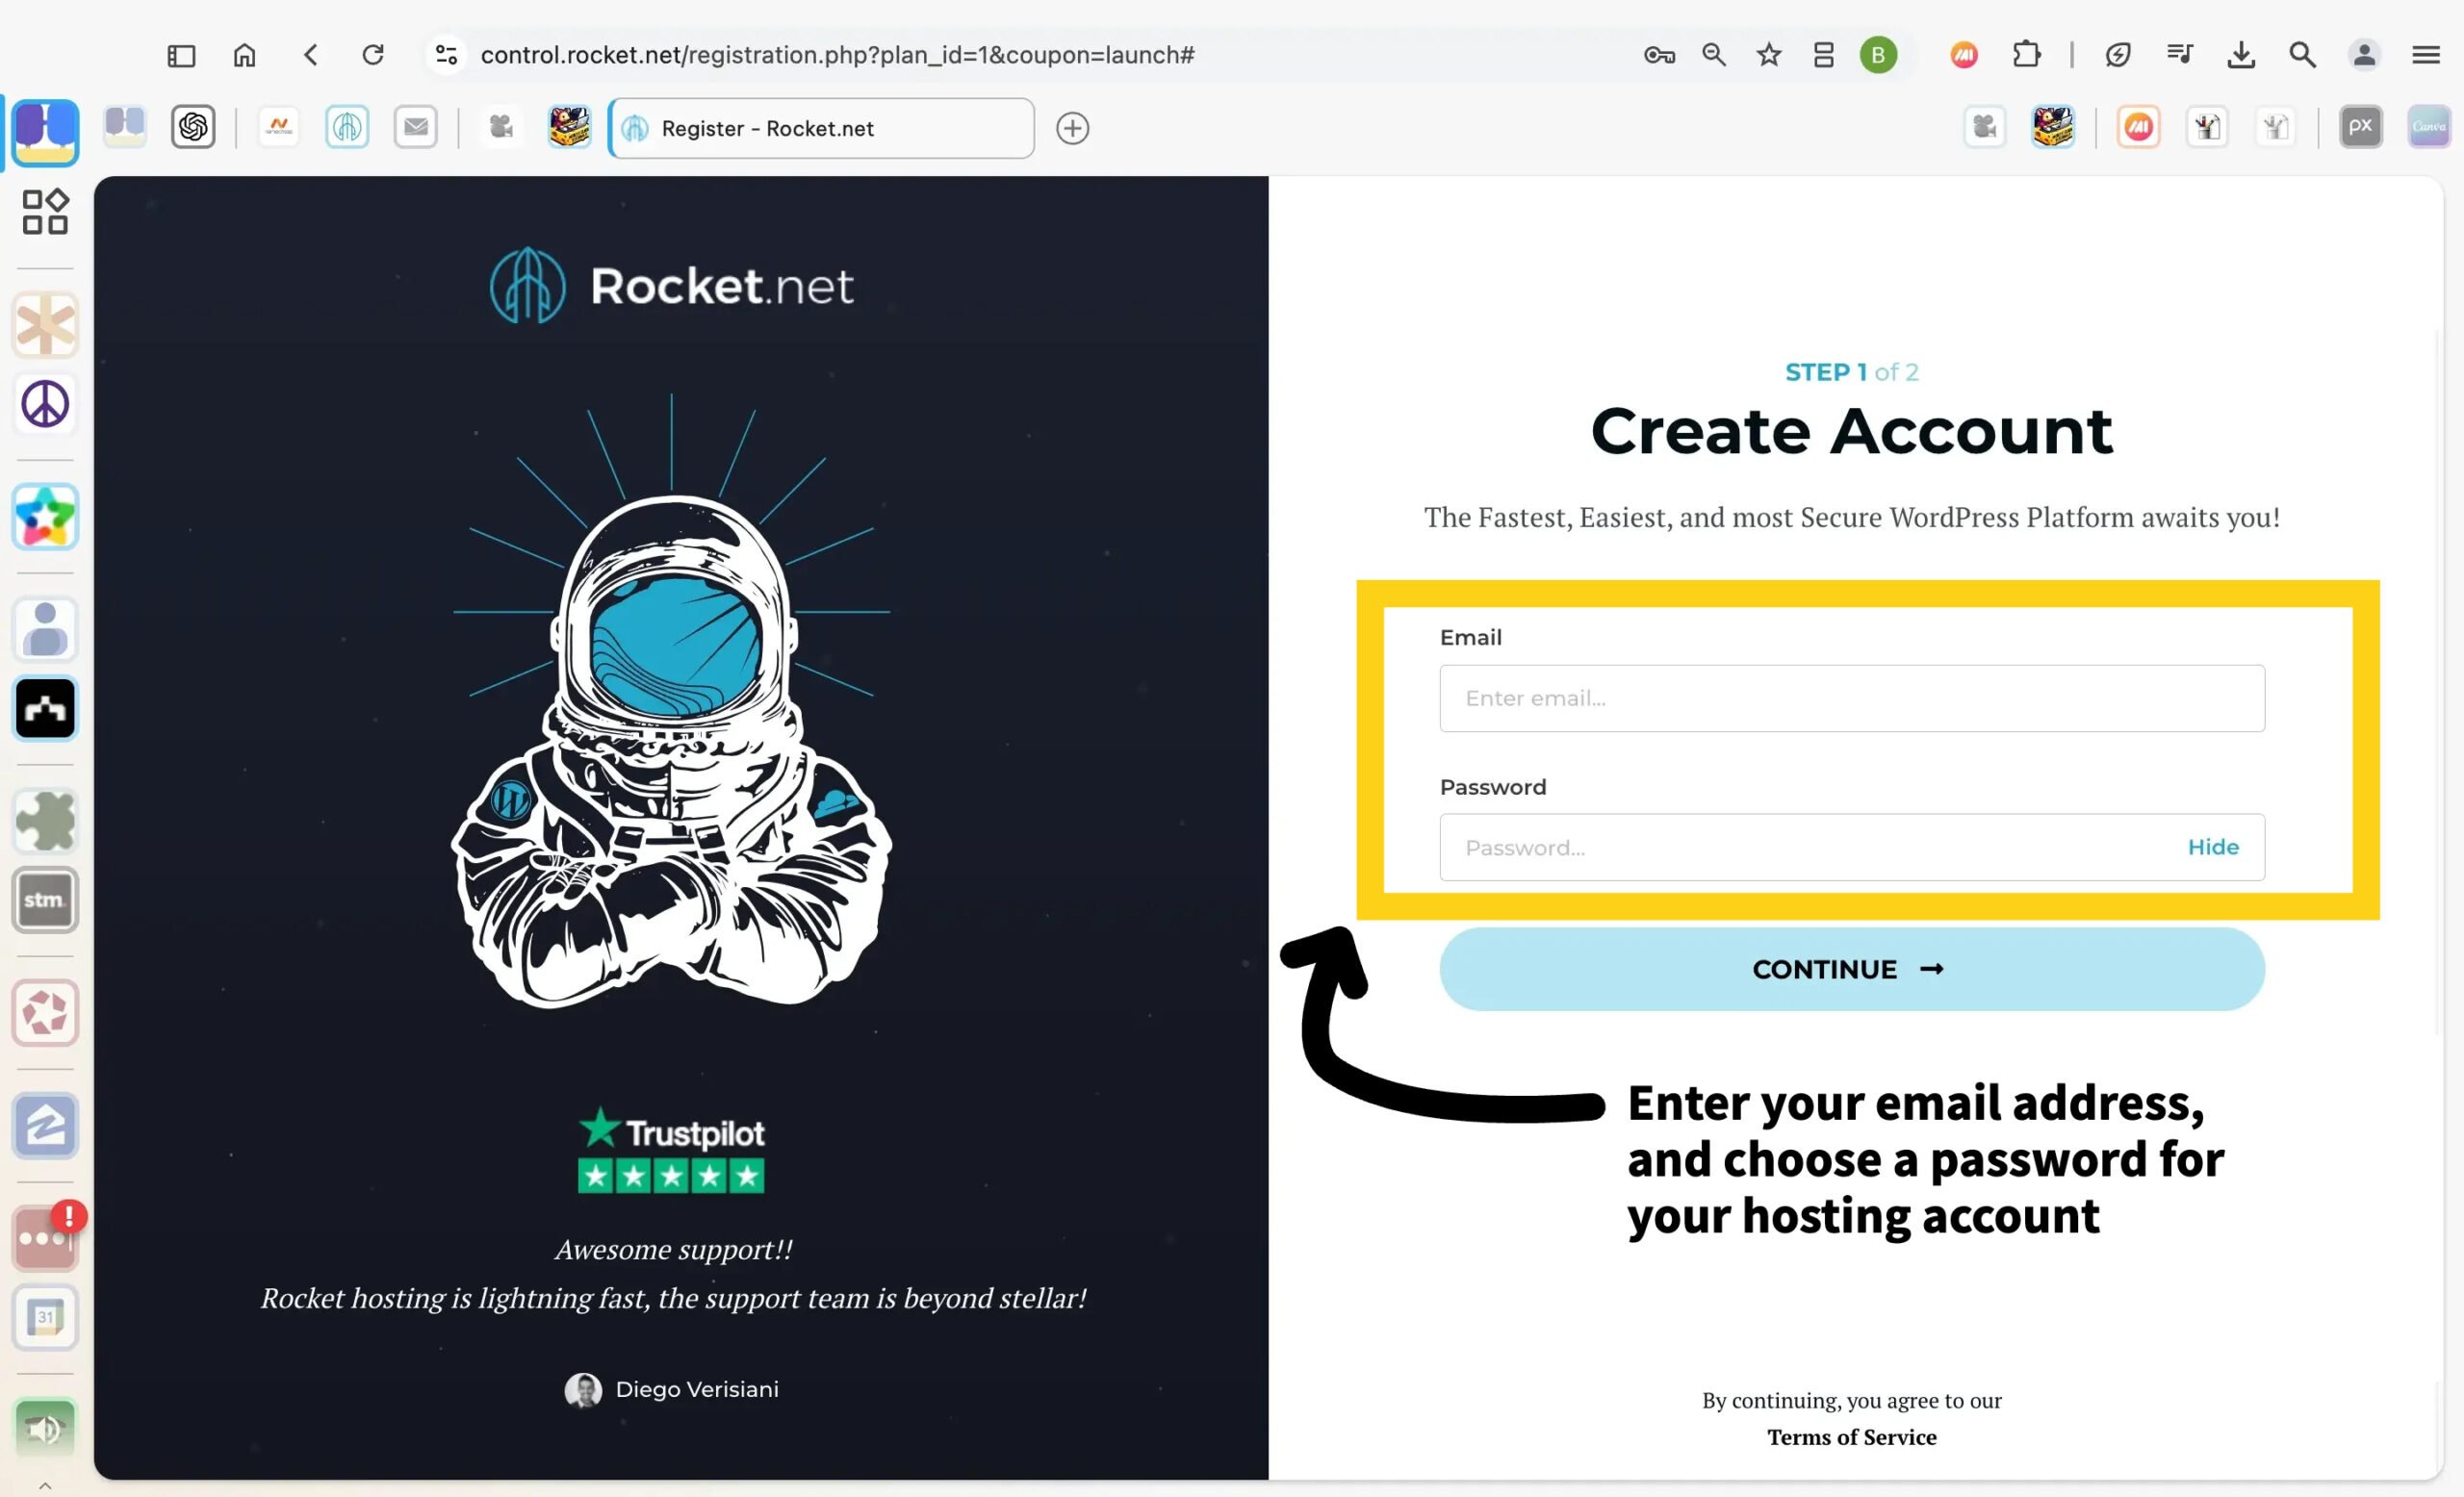Open the site information icon by URL
The height and width of the screenshot is (1497, 2464).
coord(446,55)
